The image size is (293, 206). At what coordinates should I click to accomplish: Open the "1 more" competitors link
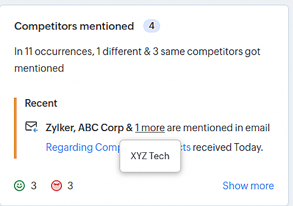(x=150, y=128)
